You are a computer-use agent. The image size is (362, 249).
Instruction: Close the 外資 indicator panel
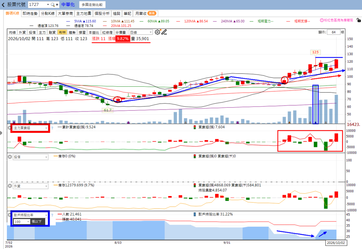point(10,186)
